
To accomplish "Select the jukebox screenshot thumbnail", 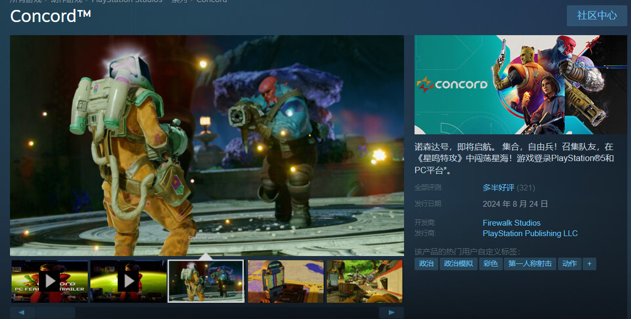I will click(x=286, y=282).
